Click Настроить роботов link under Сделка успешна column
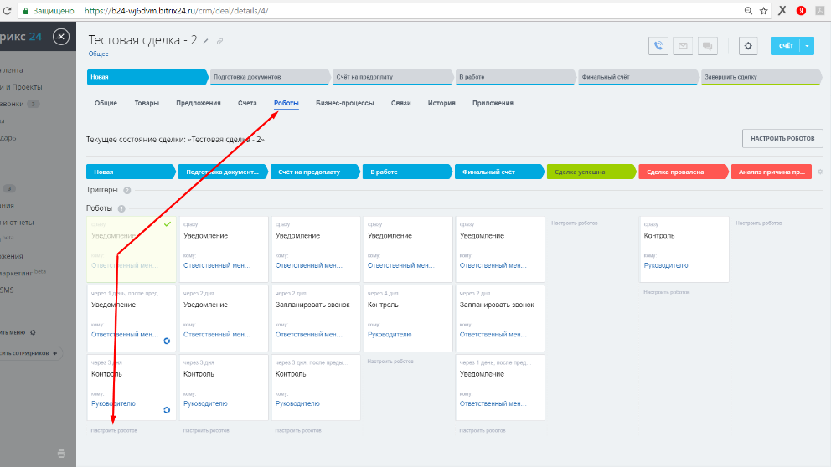Viewport: 831px width, 467px height. pos(575,223)
